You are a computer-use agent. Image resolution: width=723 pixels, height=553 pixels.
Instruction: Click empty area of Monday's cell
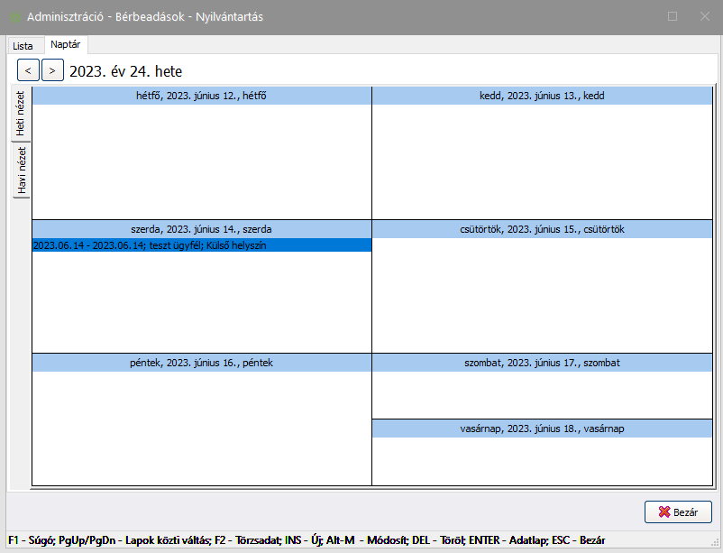[x=201, y=162]
